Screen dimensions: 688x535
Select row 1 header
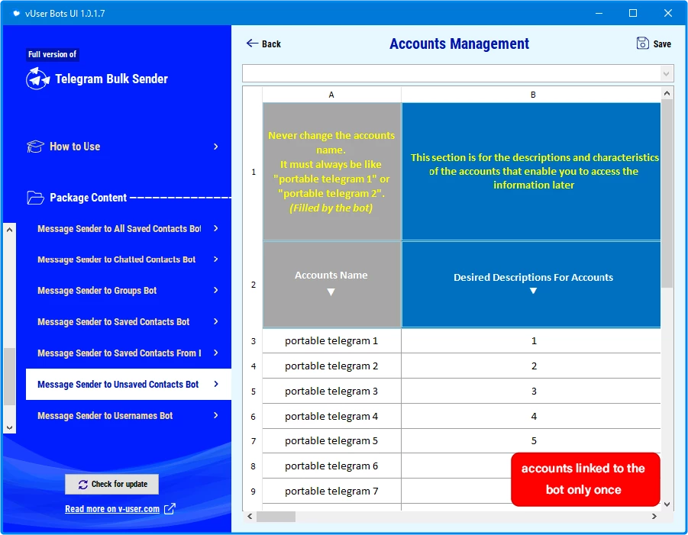pyautogui.click(x=254, y=172)
